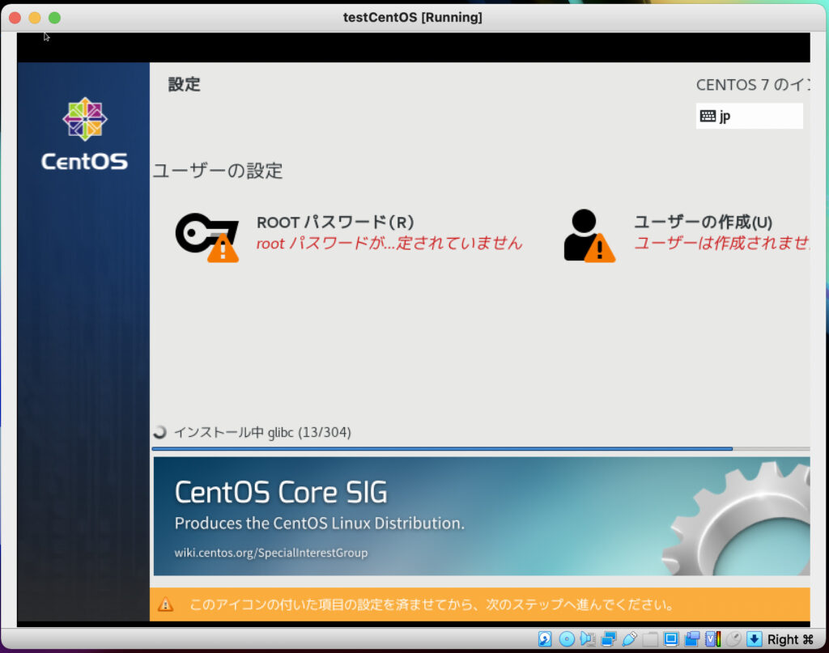
Task: Click the CentOS Core SIG banner
Action: (x=482, y=516)
